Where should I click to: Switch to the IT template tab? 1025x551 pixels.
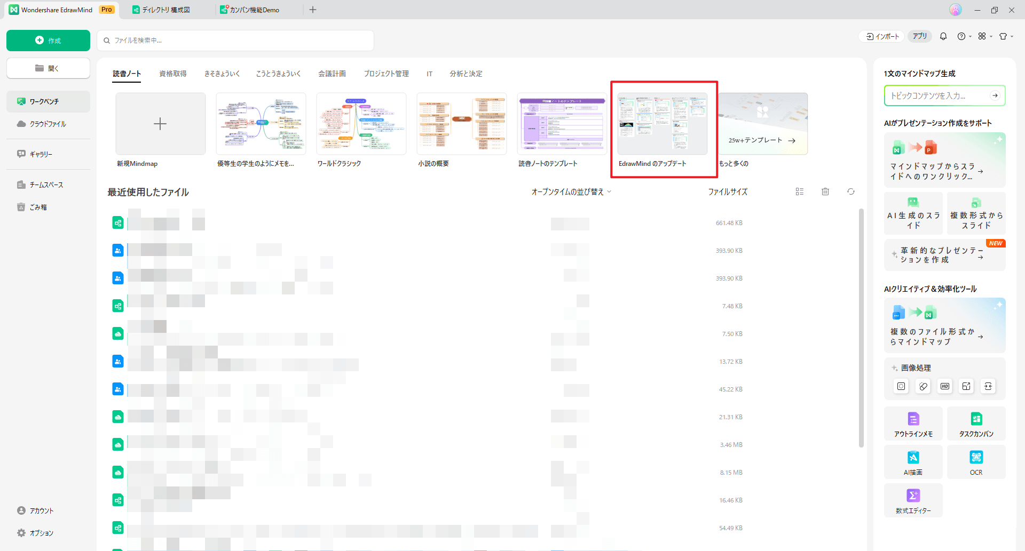pos(429,74)
